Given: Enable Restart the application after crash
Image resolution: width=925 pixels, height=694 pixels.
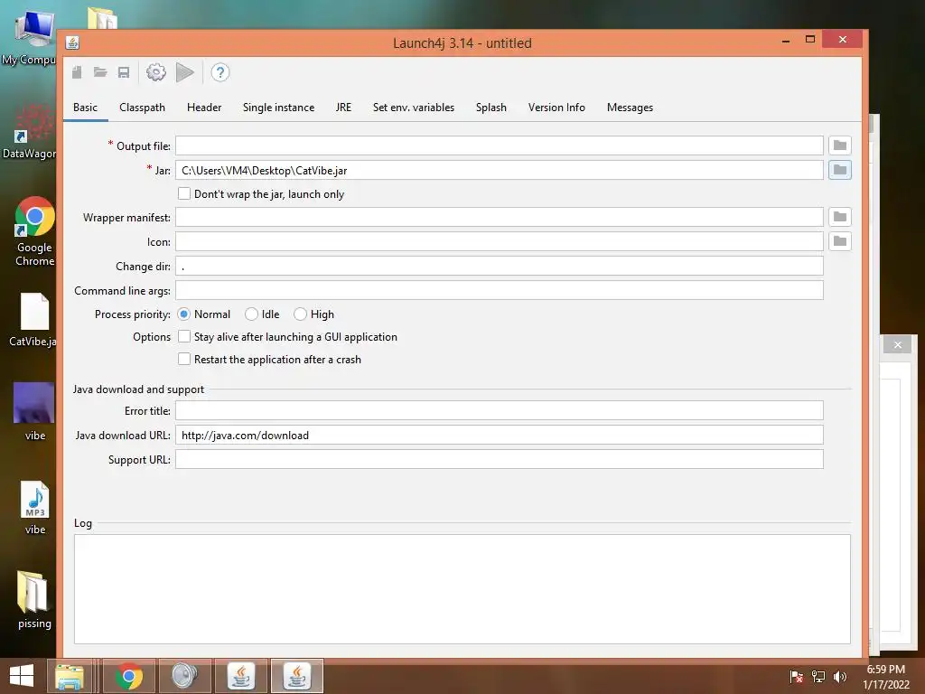Looking at the screenshot, I should (184, 359).
